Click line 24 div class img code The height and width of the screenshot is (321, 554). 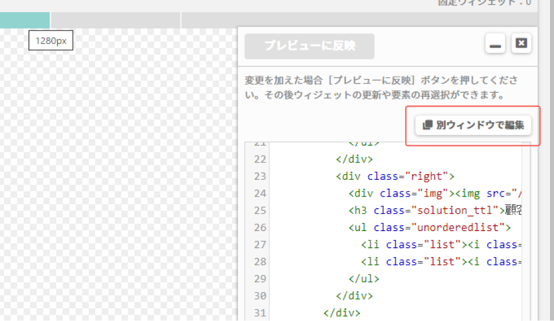click(x=435, y=193)
